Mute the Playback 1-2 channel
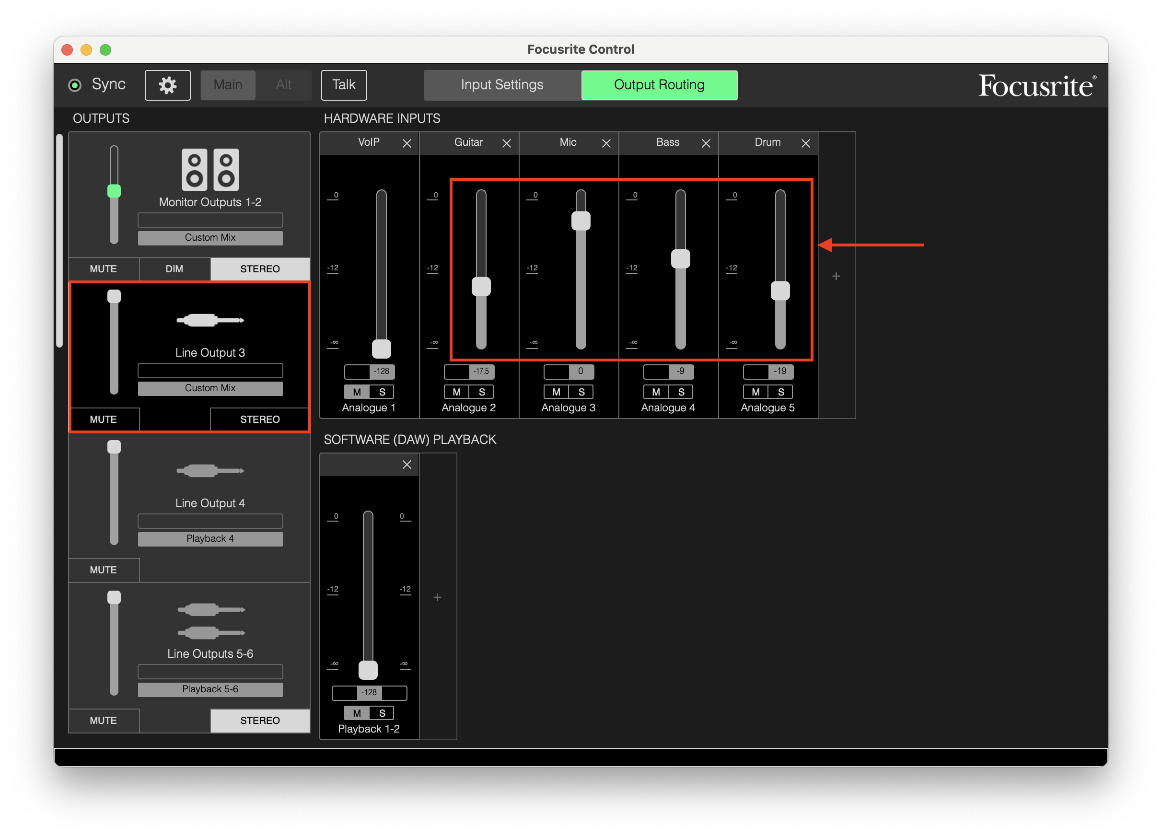 (357, 713)
